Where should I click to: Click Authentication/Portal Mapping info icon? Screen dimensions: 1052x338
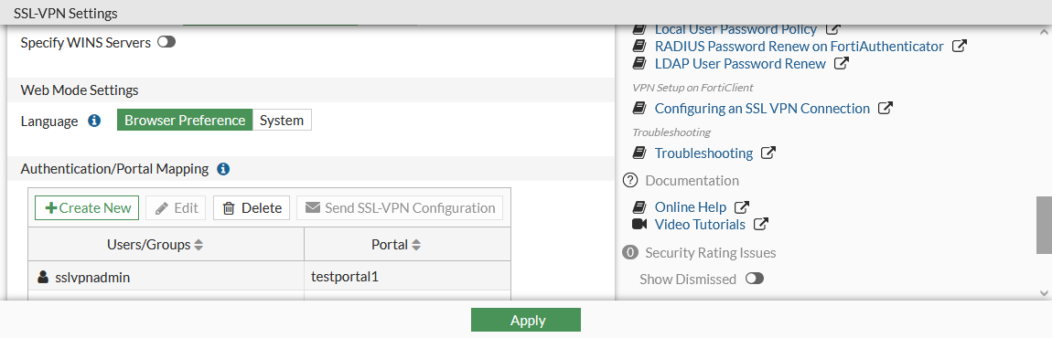pos(224,169)
